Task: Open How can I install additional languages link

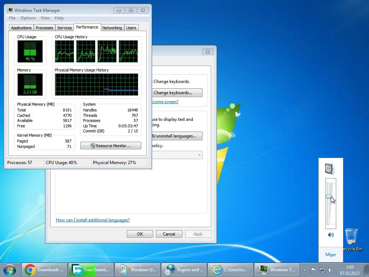Action: coord(93,220)
